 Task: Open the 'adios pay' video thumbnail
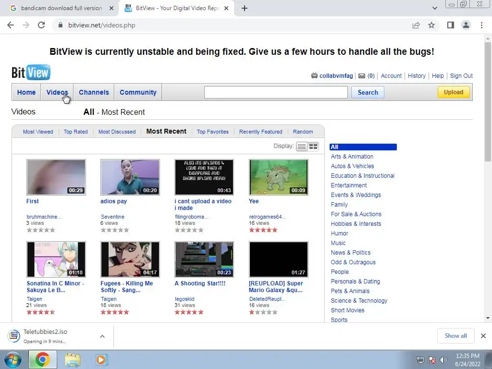(x=130, y=177)
